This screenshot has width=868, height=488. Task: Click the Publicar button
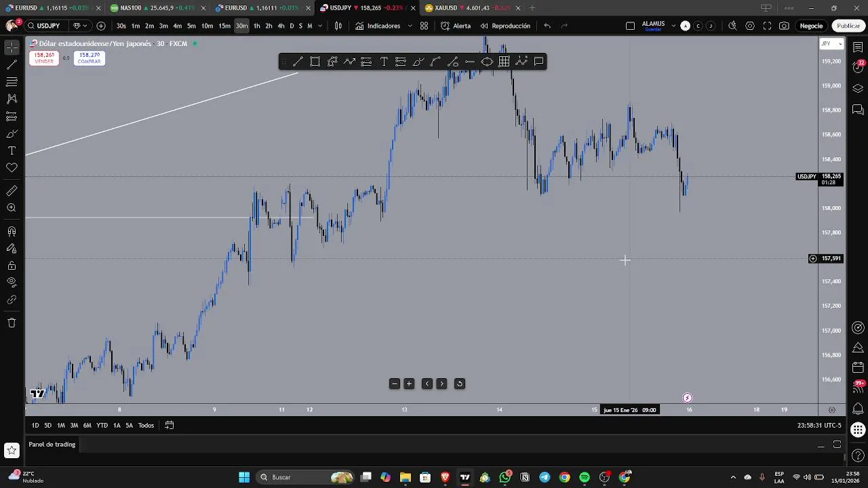coord(848,26)
